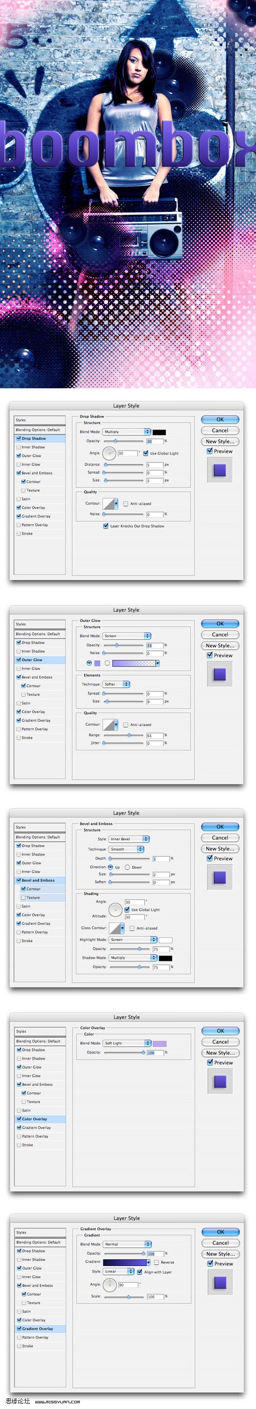Image resolution: width=256 pixels, height=1409 pixels.
Task: Click OK in the Gradient Overlay dialog
Action: [221, 1231]
